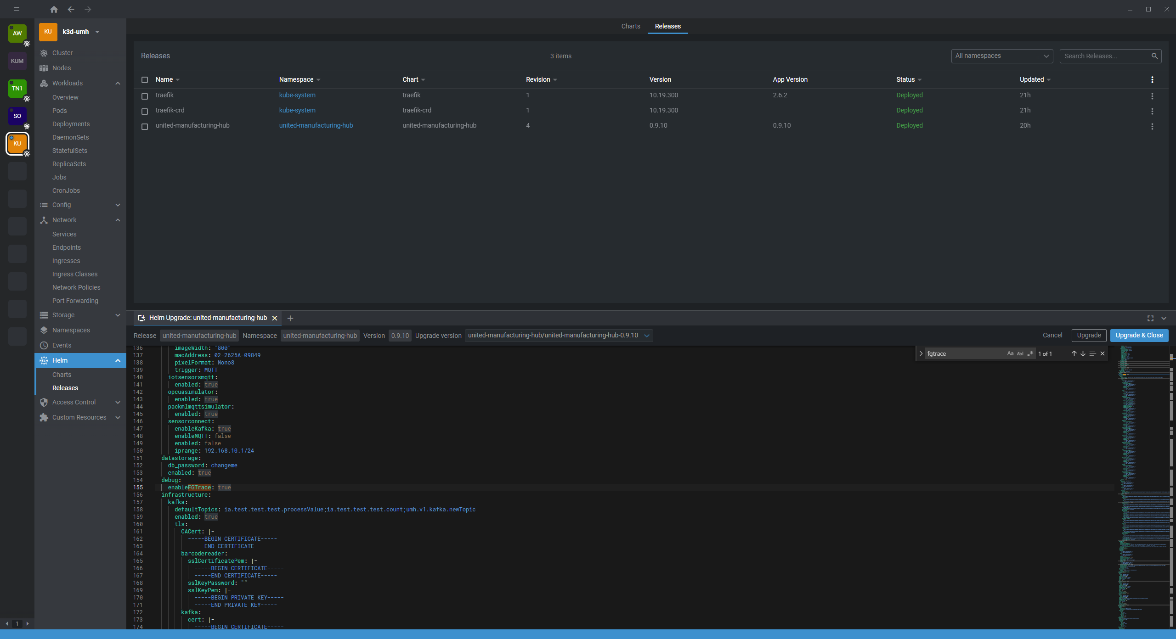Open Pods under Workloads
The height and width of the screenshot is (639, 1176).
(x=60, y=111)
